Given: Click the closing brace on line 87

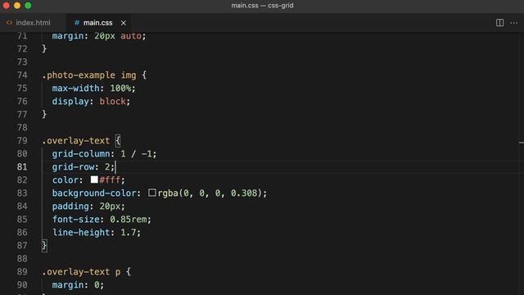Looking at the screenshot, I should [x=44, y=246].
